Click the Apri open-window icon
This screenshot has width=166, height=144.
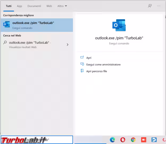[x=82, y=57]
